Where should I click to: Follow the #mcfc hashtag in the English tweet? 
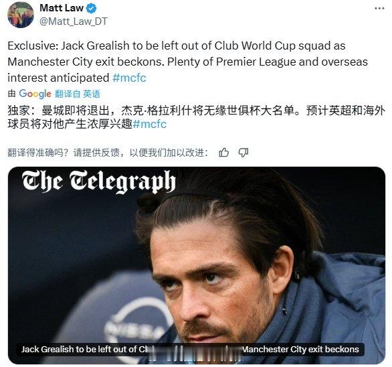pos(129,78)
